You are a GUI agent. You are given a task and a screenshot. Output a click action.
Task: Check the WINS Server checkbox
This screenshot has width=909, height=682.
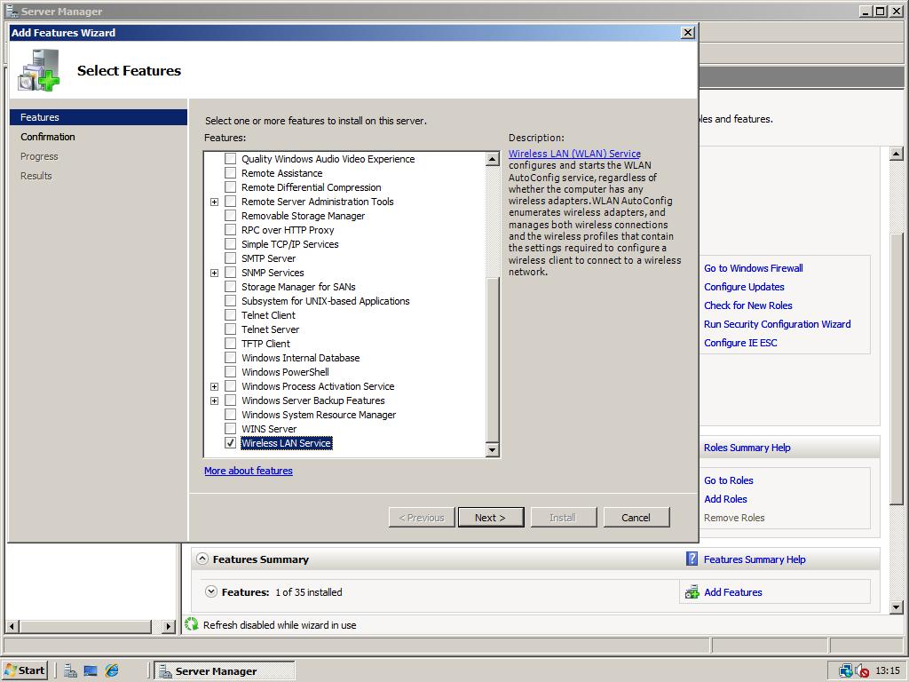coord(230,429)
